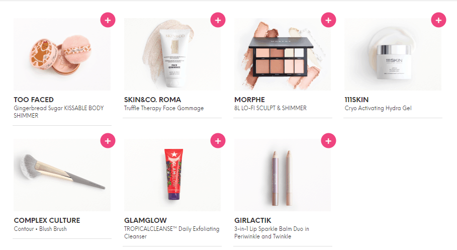This screenshot has height=250, width=457.
Task: Click 8L LO-FI SCULPT & SHIMMER title
Action: [270, 108]
